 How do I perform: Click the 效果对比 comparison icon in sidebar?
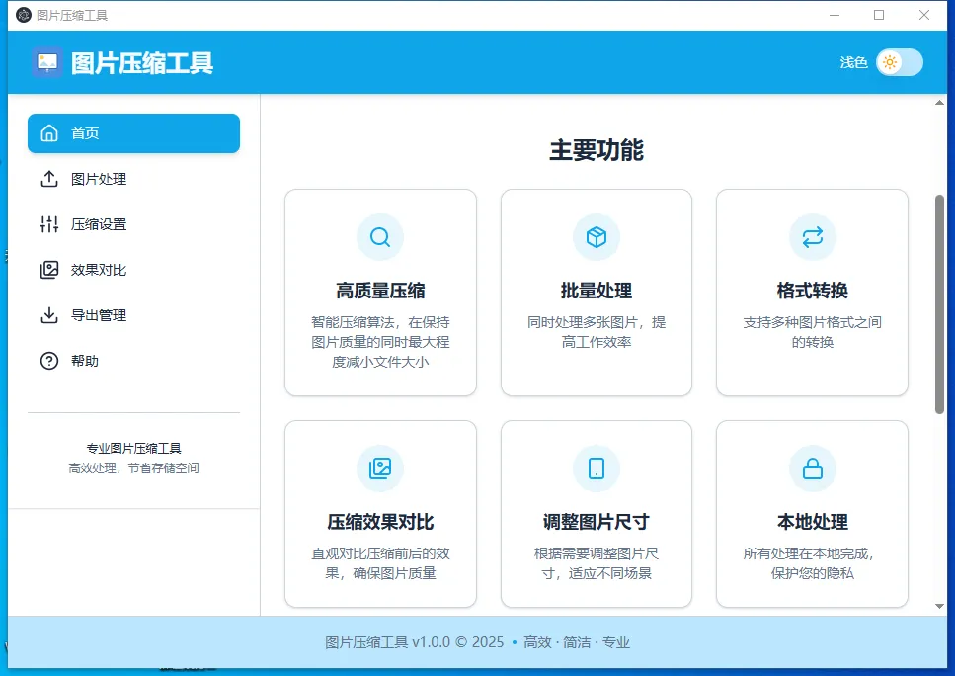(x=48, y=269)
